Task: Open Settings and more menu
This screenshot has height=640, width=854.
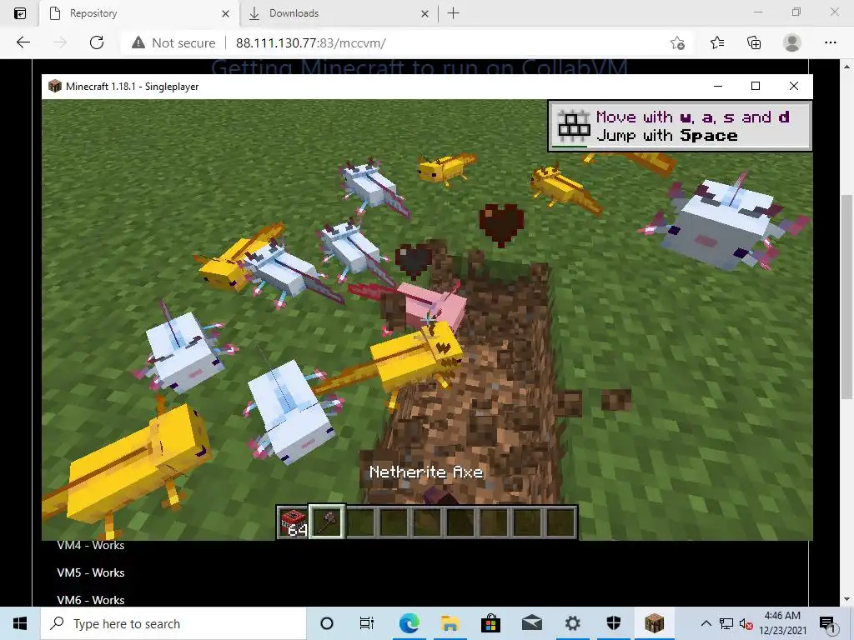Action: click(x=830, y=42)
